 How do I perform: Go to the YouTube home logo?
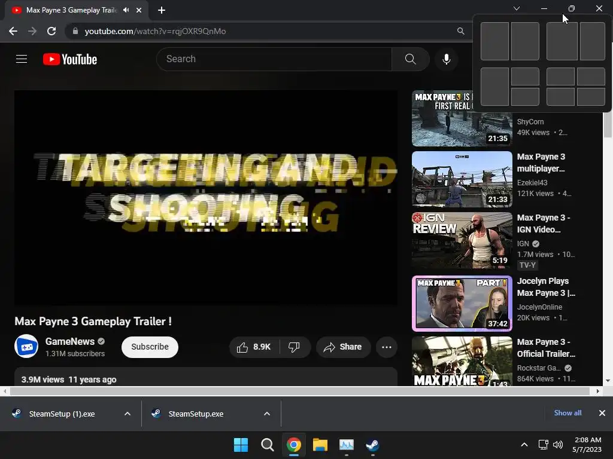coord(70,59)
